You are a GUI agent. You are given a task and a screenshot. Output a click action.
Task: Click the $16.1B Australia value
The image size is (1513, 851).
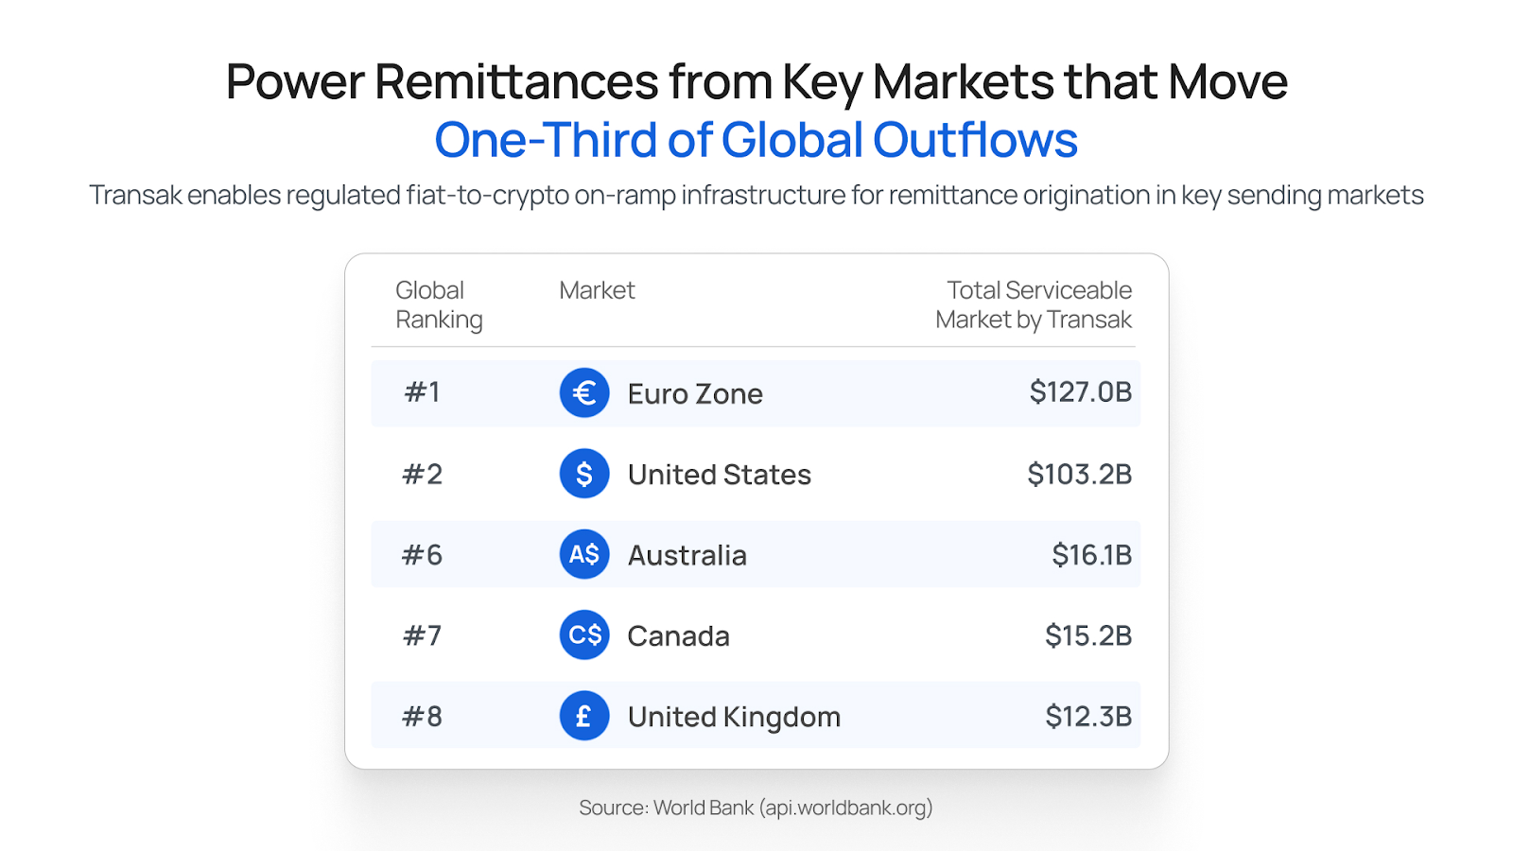[1091, 555]
